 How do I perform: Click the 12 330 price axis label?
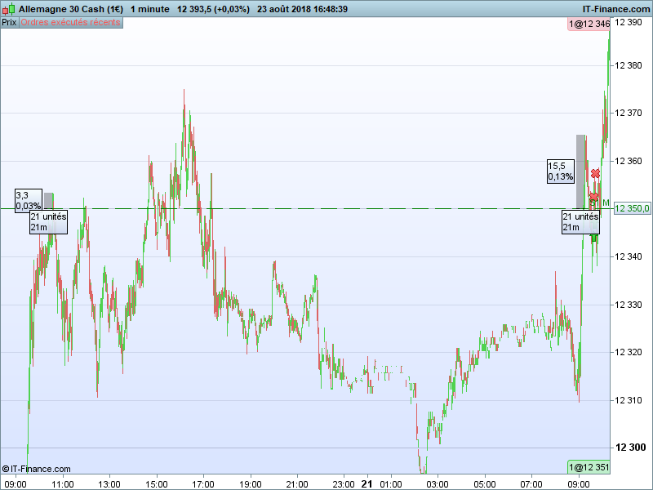pyautogui.click(x=629, y=305)
